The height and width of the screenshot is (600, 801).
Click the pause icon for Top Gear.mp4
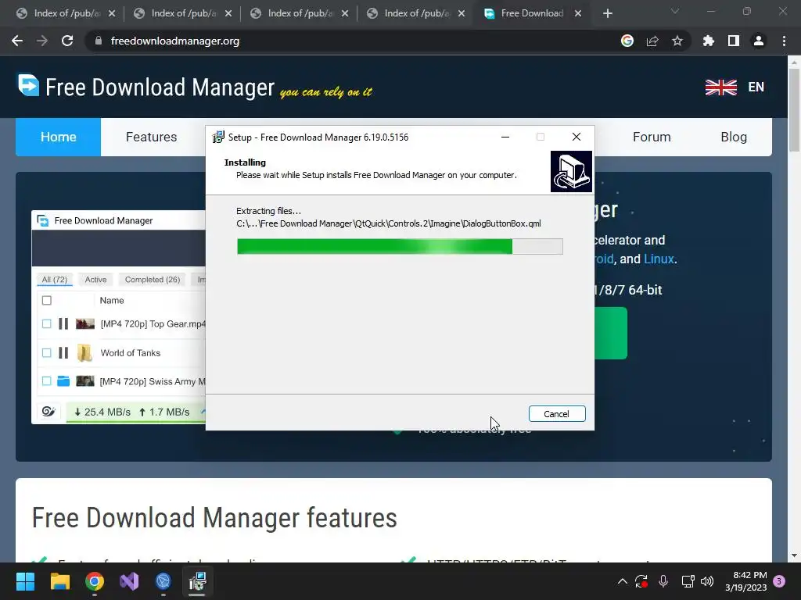[x=63, y=324]
